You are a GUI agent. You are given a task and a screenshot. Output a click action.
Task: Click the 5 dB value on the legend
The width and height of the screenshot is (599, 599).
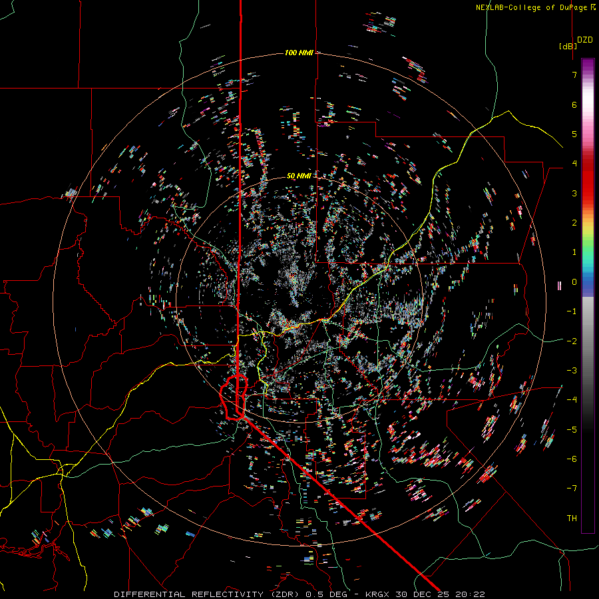pyautogui.click(x=574, y=134)
